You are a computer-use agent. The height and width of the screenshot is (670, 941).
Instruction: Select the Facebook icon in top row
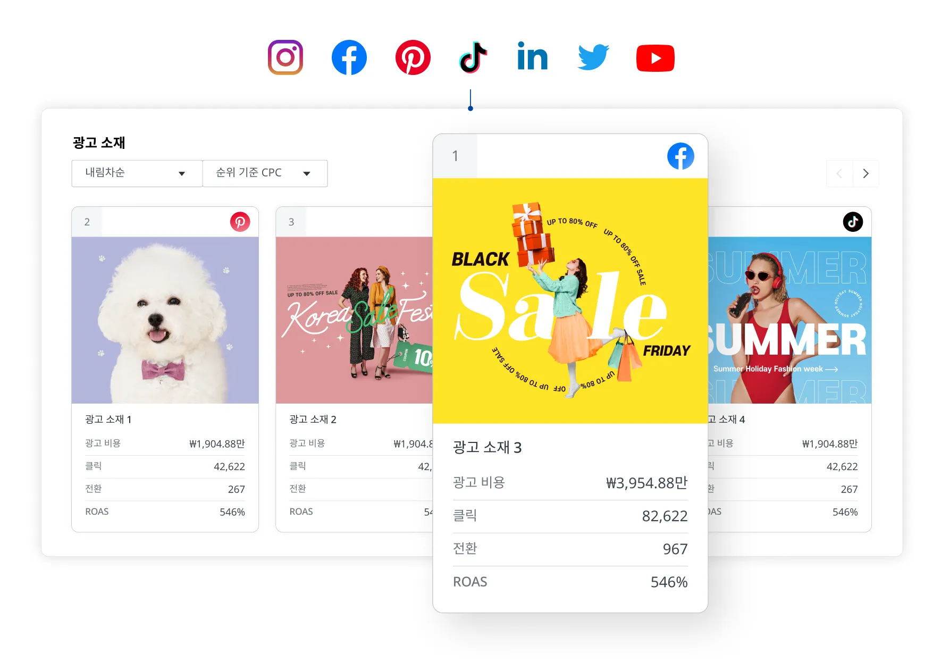point(349,57)
